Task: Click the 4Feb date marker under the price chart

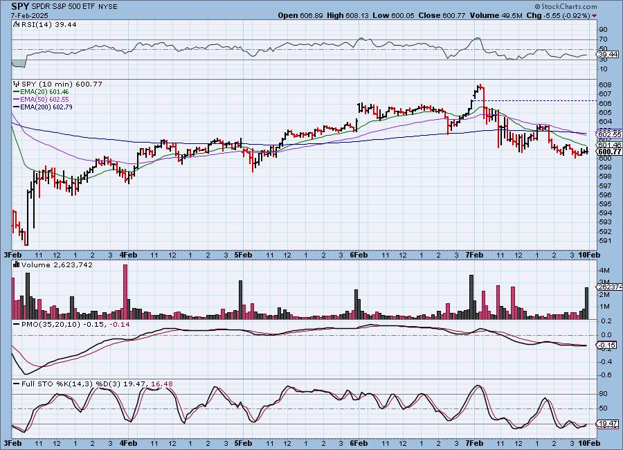Action: (128, 255)
